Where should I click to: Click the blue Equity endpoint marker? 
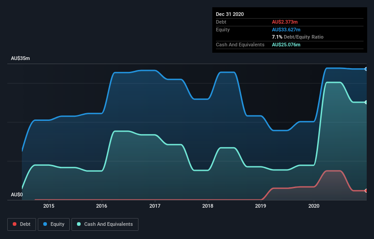coord(366,69)
